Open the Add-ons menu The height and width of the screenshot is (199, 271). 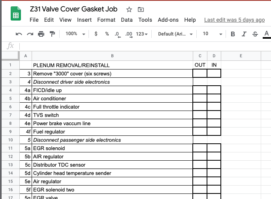tap(168, 20)
